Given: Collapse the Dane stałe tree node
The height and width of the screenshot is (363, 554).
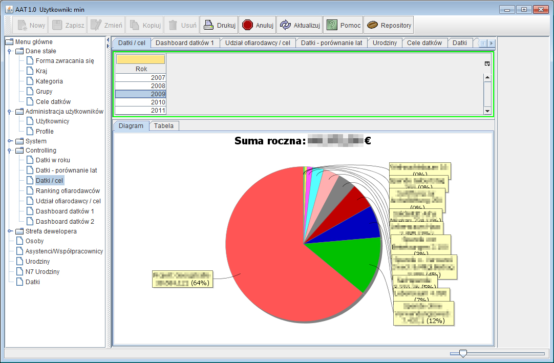Looking at the screenshot, I should coord(10,51).
